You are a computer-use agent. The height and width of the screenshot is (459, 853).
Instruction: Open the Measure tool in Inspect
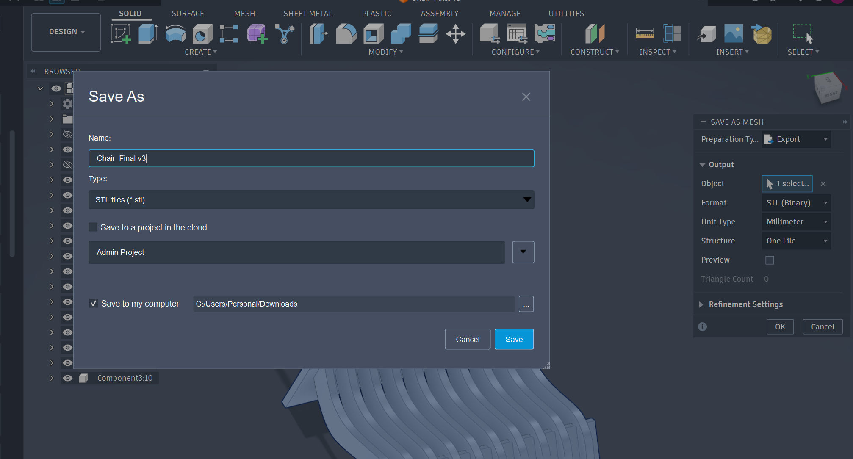(645, 33)
